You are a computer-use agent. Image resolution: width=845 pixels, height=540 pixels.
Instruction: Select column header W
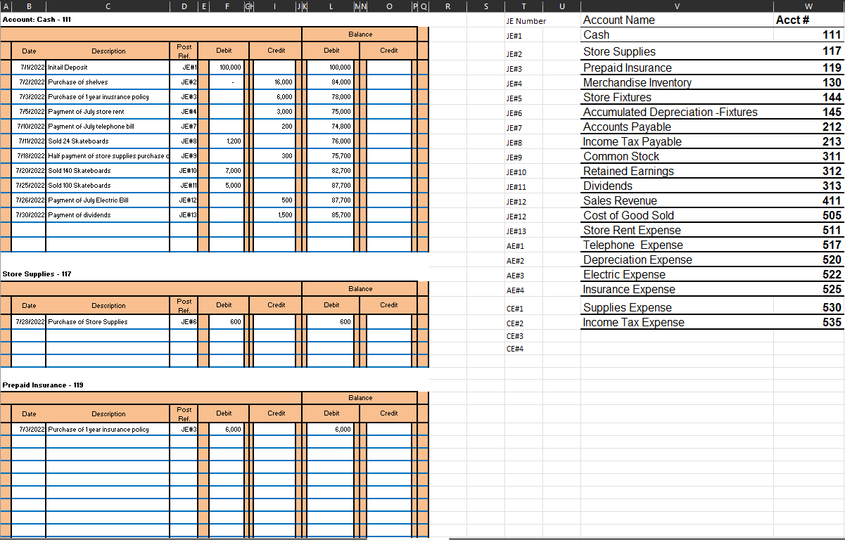809,6
